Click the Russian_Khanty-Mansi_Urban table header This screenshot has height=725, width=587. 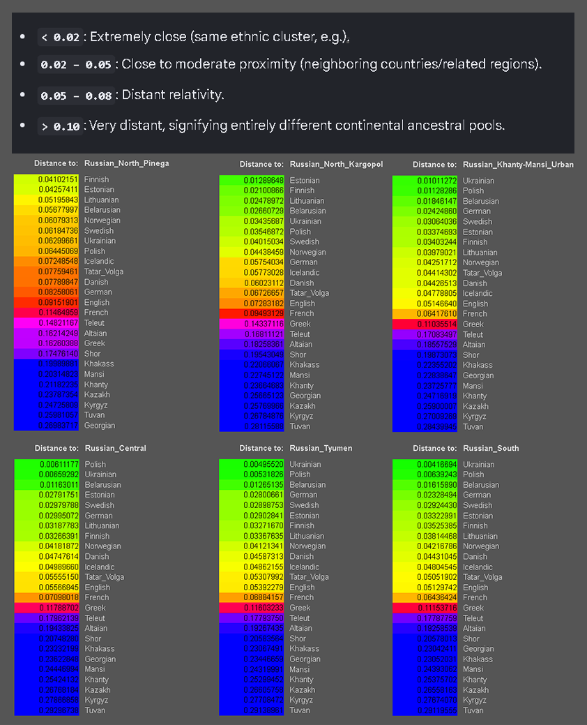[518, 165]
